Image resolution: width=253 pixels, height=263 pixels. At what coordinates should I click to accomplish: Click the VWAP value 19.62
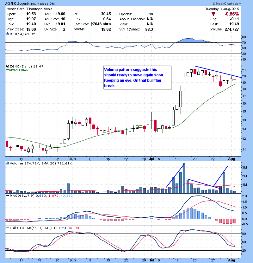(x=106, y=29)
